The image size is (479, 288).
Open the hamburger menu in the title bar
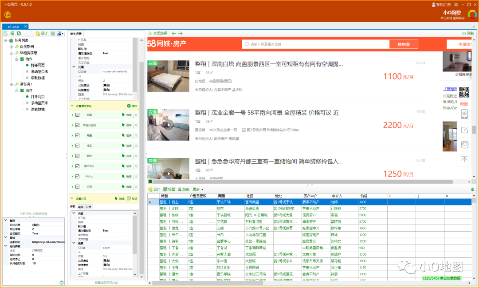point(456,4)
